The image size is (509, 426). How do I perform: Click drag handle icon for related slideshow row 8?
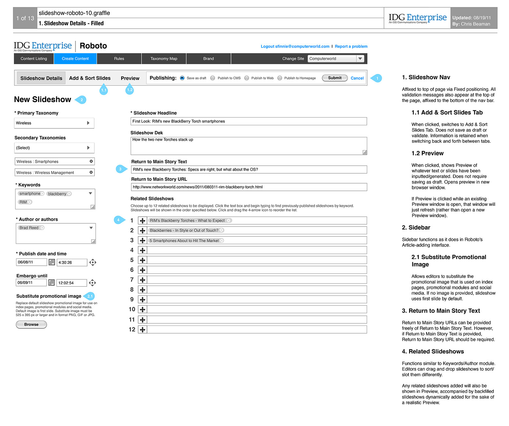pos(143,290)
